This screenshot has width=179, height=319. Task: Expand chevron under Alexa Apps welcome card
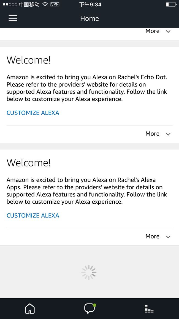168,237
